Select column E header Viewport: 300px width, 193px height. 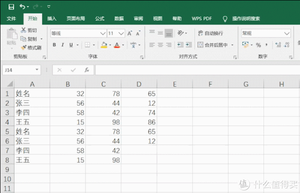(x=174, y=84)
